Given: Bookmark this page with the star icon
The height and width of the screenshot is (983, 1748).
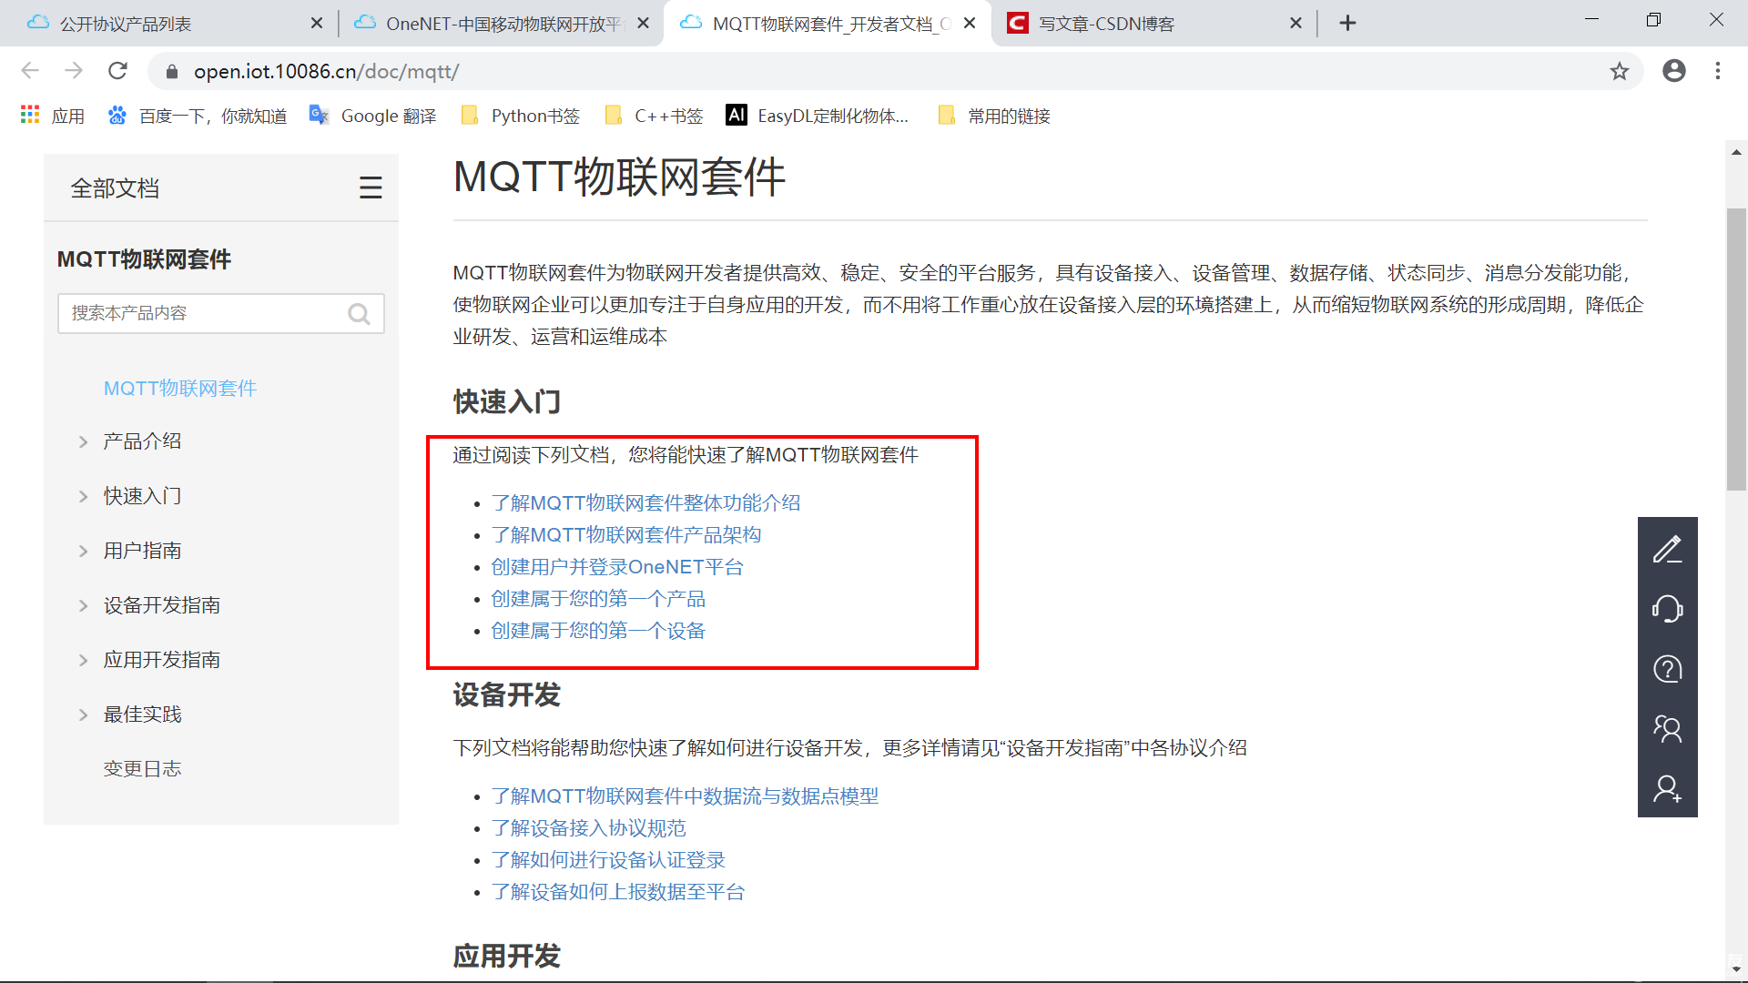Looking at the screenshot, I should pyautogui.click(x=1619, y=71).
